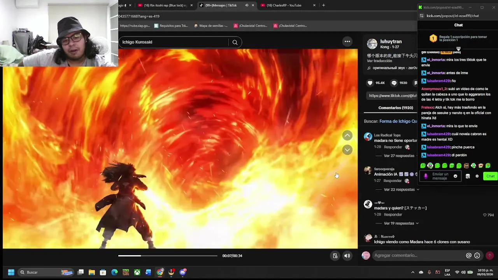Click Fralexx username in Kick chat
The width and height of the screenshot is (498, 280).
[x=427, y=107]
